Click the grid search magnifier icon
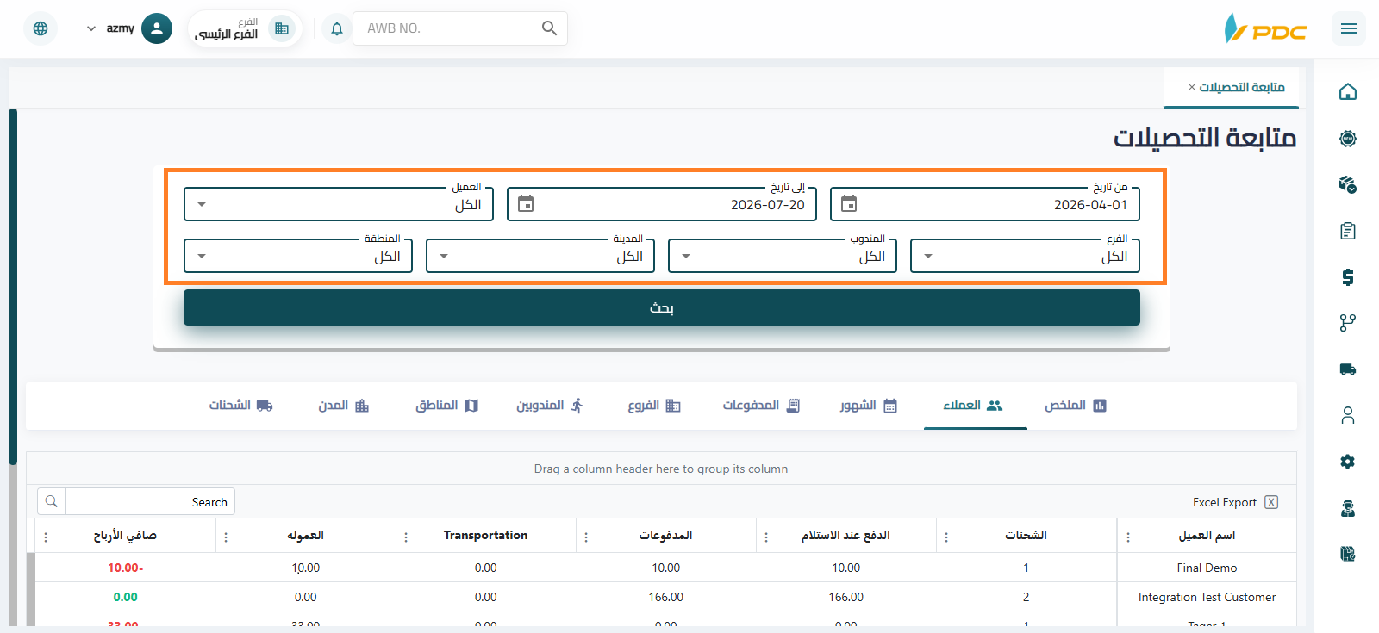 (52, 501)
